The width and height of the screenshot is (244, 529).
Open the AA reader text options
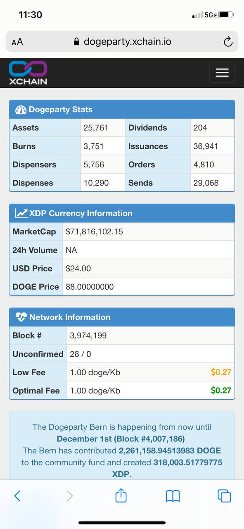click(17, 42)
